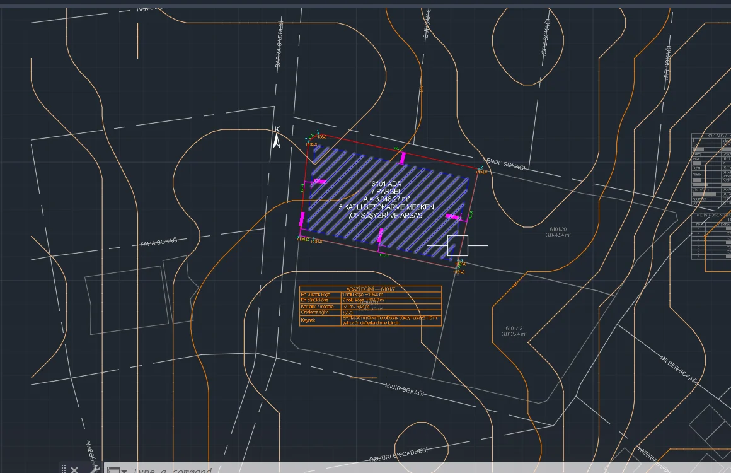The width and height of the screenshot is (731, 473).
Task: Select the '6101 ADA' parcel label
Action: pos(386,184)
